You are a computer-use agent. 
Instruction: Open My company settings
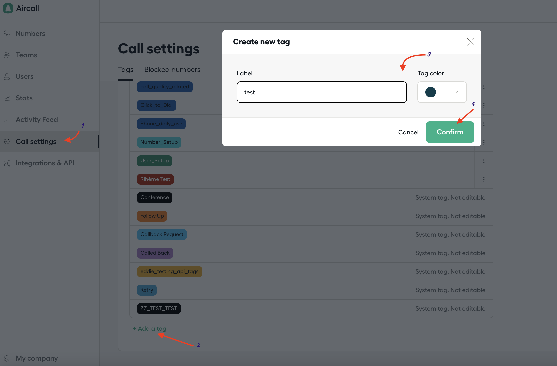click(37, 358)
